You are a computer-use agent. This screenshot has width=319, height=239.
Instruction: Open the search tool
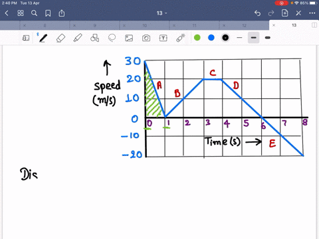click(x=34, y=13)
